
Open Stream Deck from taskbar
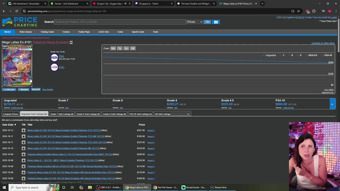pyautogui.click(x=218, y=188)
